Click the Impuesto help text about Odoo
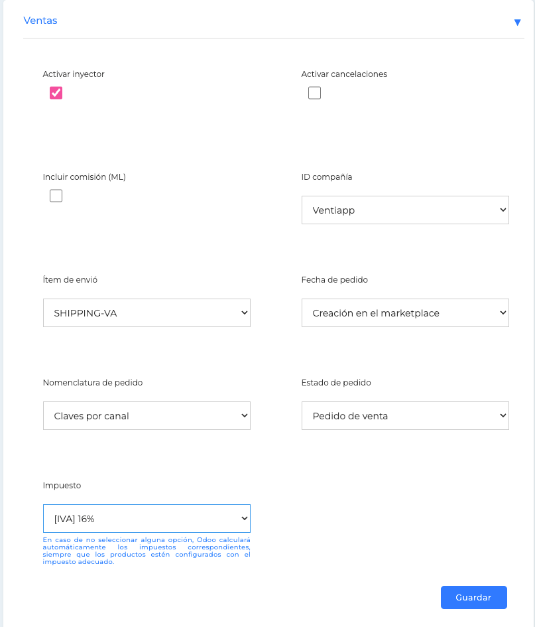The image size is (535, 627). tap(147, 551)
